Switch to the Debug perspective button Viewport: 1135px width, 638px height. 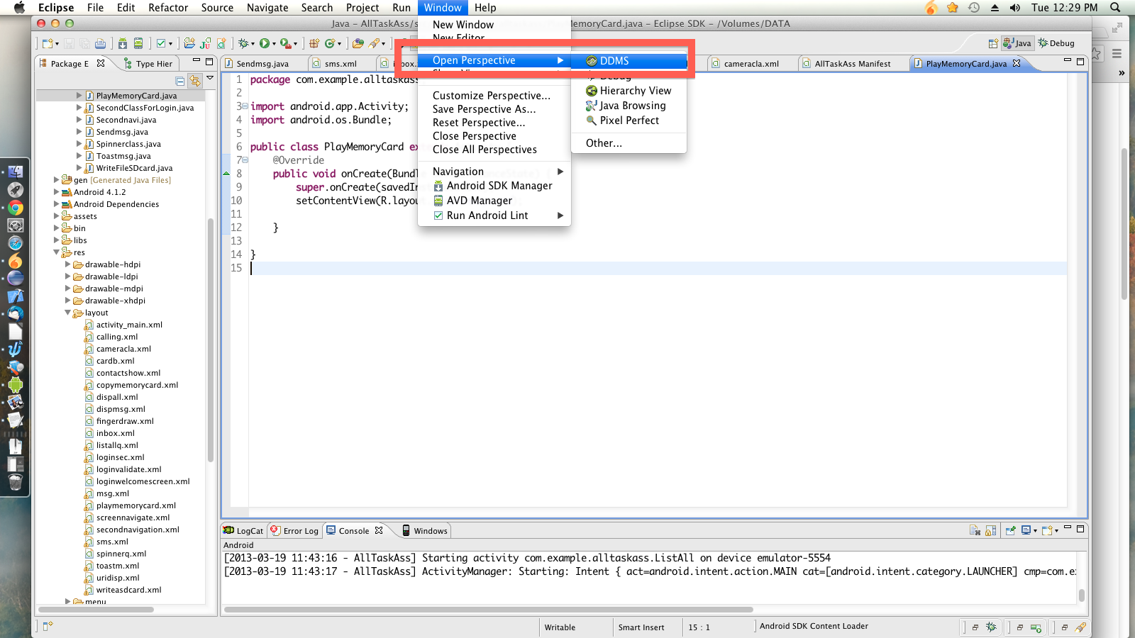(x=1056, y=43)
